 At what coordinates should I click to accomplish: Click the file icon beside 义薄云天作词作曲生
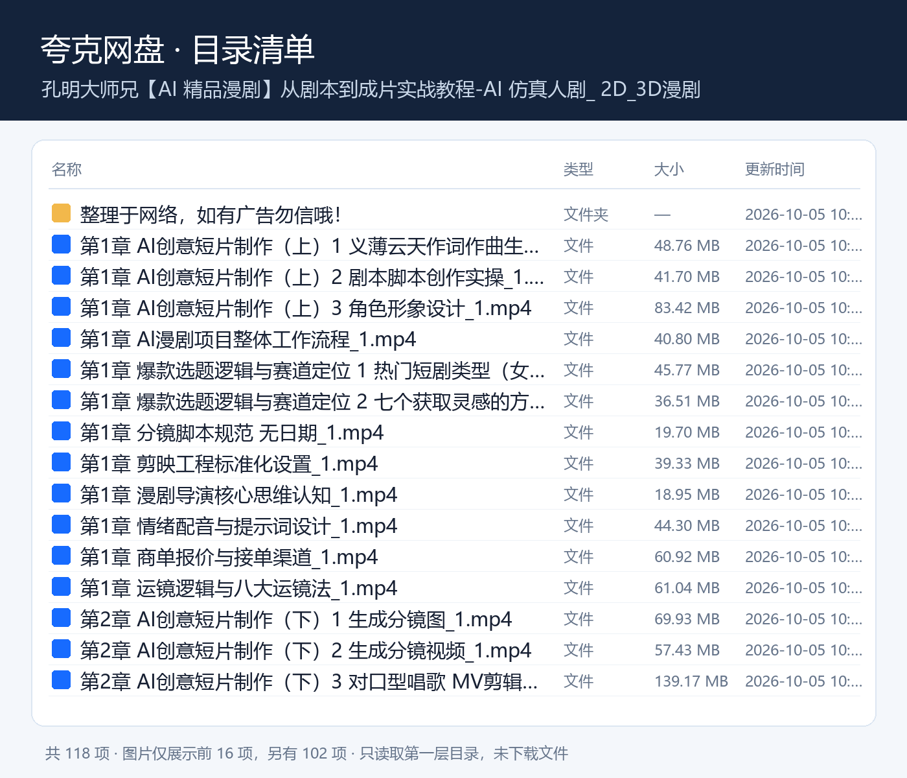click(61, 244)
